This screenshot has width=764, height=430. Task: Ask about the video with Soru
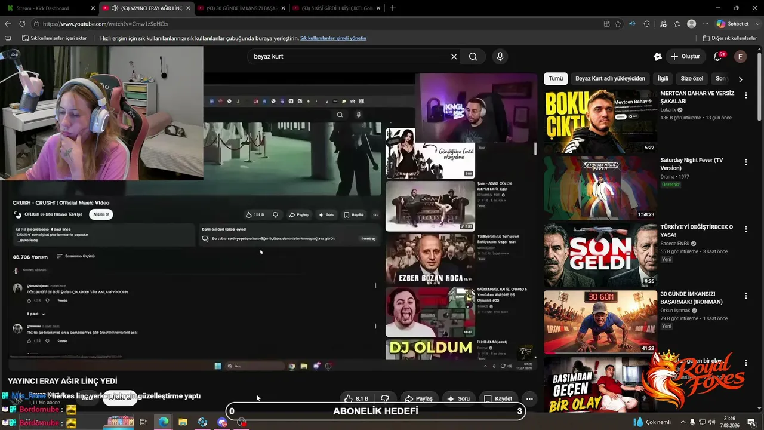click(x=459, y=398)
